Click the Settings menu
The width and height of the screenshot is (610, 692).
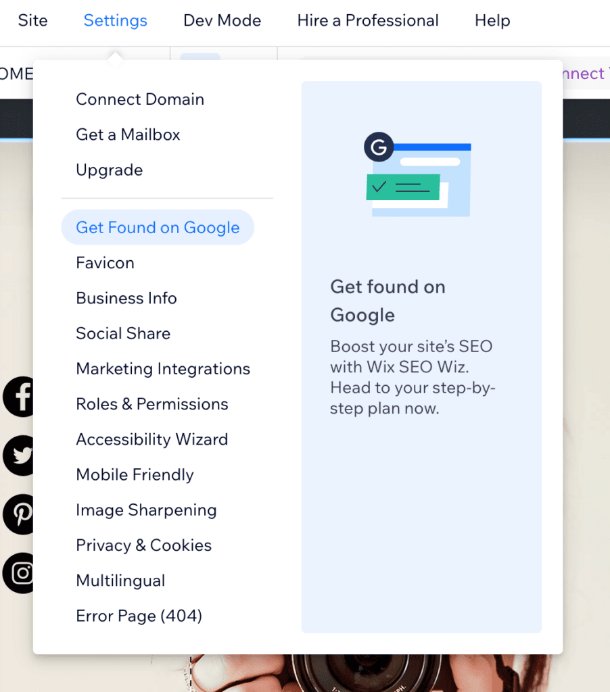click(115, 20)
